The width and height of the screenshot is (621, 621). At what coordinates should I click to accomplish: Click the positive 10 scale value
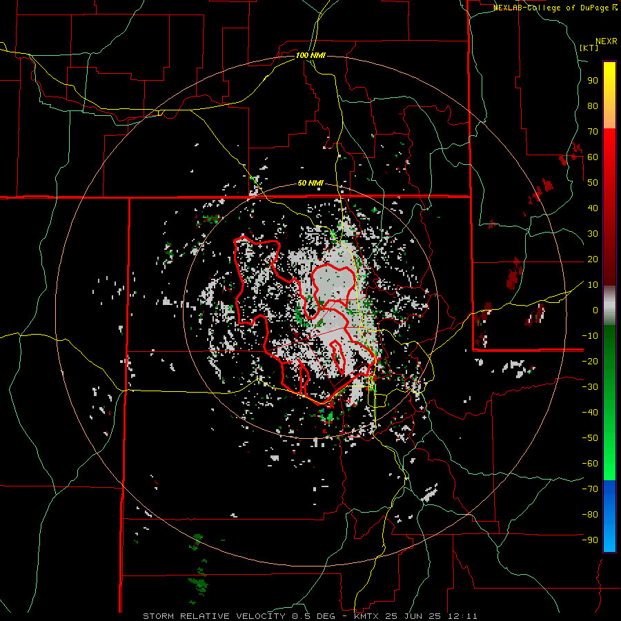tap(593, 285)
